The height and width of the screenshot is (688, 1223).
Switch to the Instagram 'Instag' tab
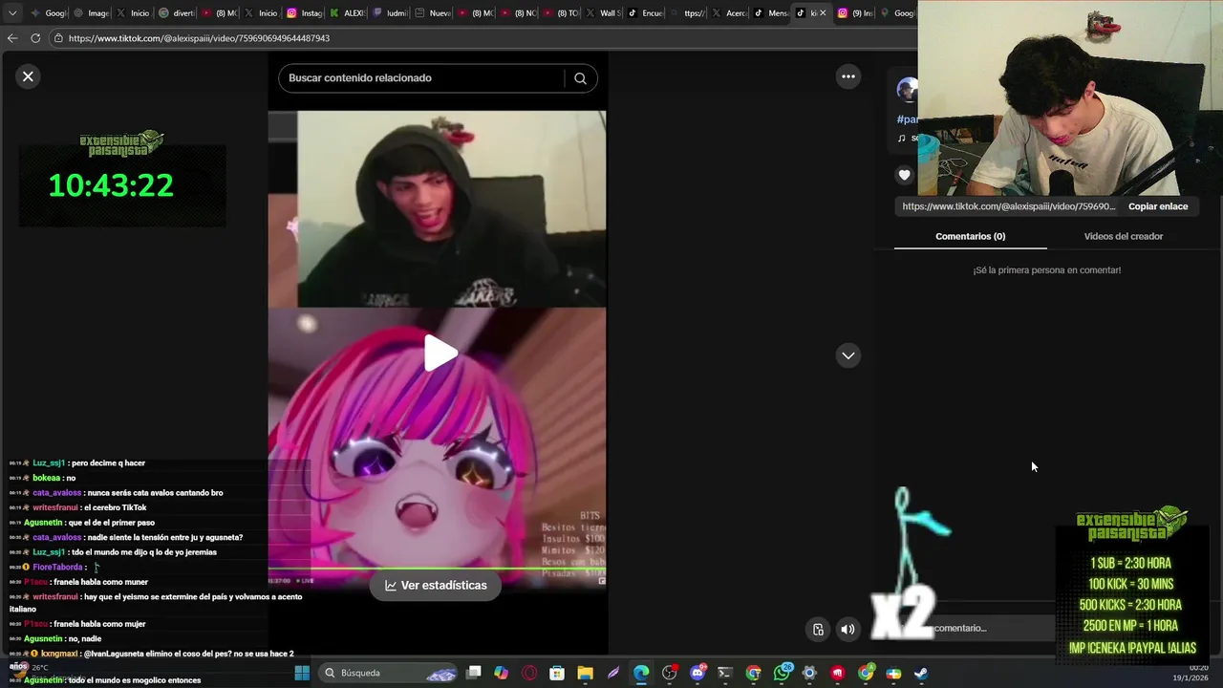[304, 13]
